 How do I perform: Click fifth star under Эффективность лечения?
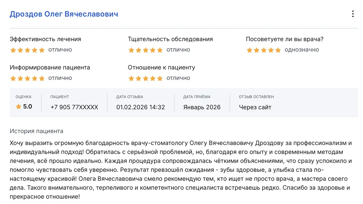point(42,50)
